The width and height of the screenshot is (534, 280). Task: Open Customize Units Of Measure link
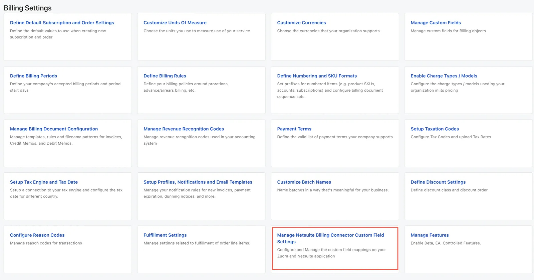[x=175, y=23]
